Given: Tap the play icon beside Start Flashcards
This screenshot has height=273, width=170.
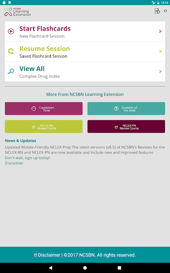Looking at the screenshot, I should [11, 31].
